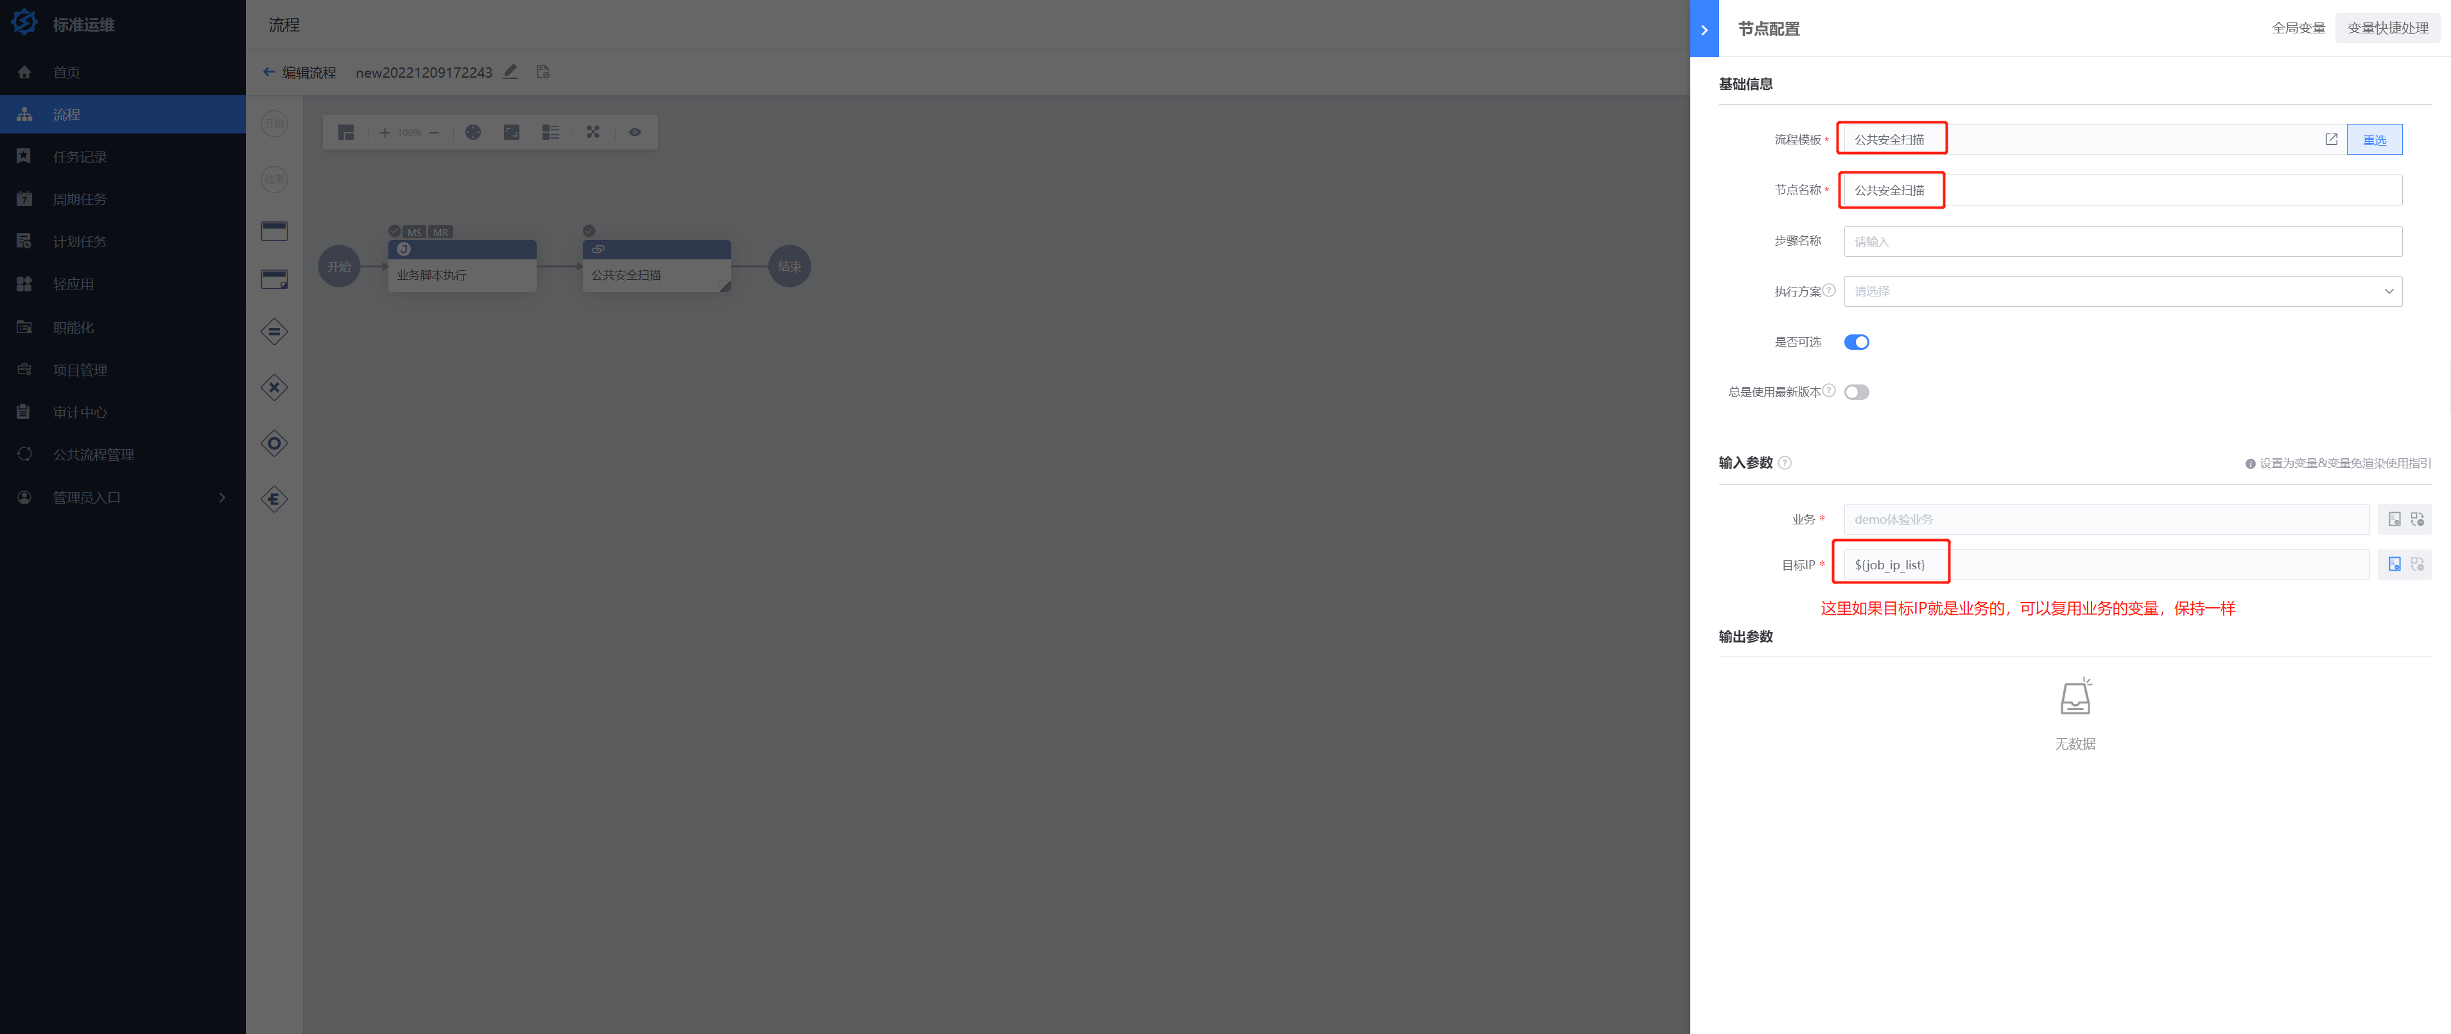The width and height of the screenshot is (2451, 1034).
Task: Open the 变量快捷处理 button
Action: tap(2387, 28)
